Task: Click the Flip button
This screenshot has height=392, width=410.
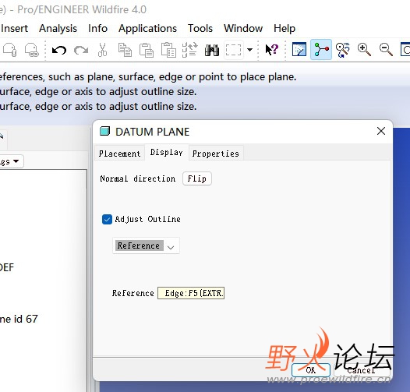Action: 197,178
